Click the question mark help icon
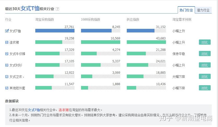The width and height of the screenshot is (218, 127). point(57,9)
